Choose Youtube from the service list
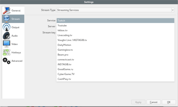178x107 pixels. [x=115, y=25]
